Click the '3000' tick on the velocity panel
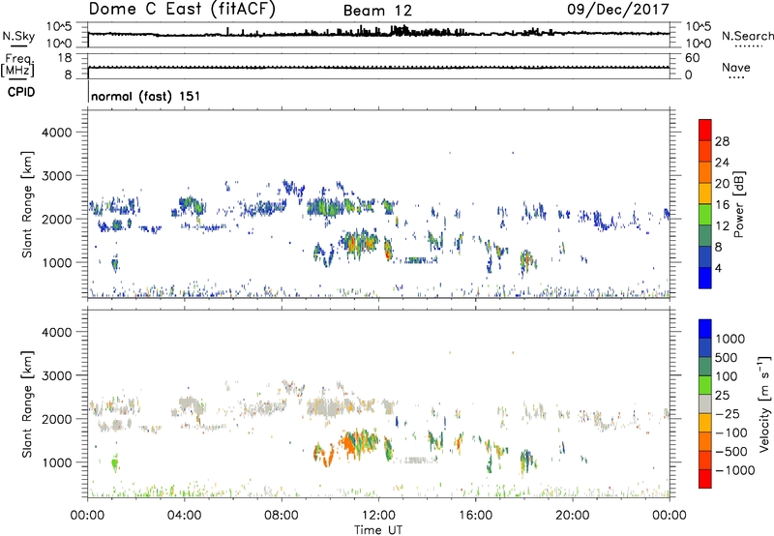The image size is (774, 536). click(x=57, y=375)
